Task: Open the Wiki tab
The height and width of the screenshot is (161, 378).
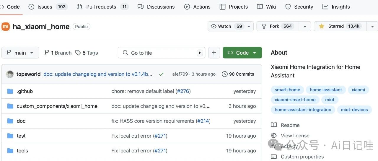Action: (x=266, y=7)
